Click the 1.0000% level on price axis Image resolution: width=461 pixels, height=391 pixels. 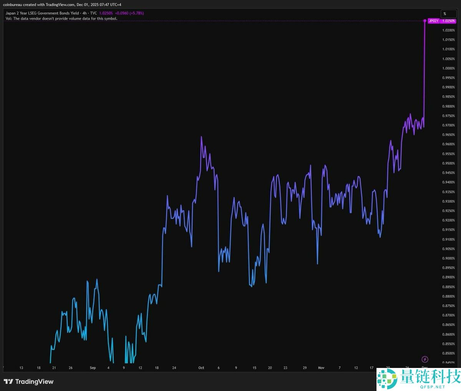[448, 68]
